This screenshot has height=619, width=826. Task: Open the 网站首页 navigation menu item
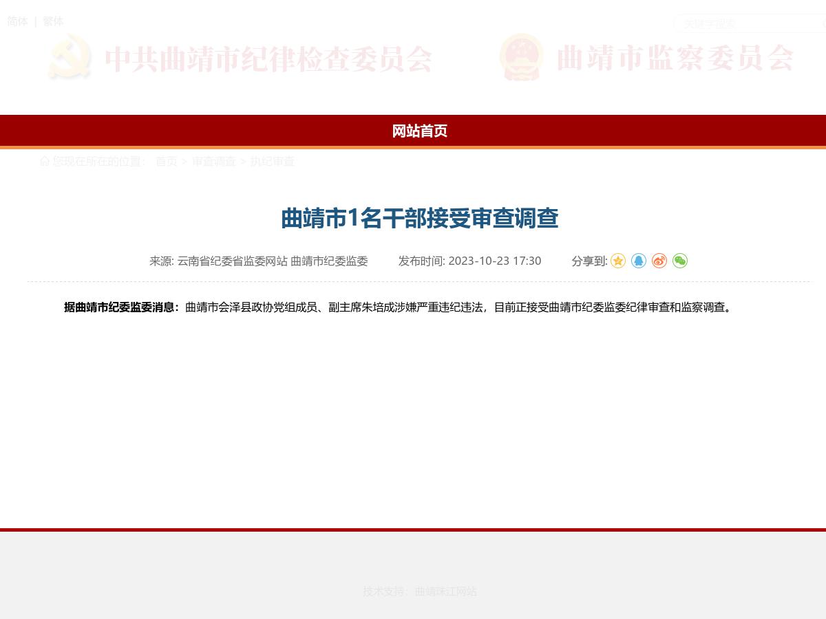click(x=420, y=131)
